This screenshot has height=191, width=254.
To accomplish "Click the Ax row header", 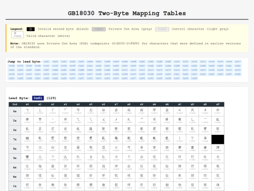I will (15, 167).
